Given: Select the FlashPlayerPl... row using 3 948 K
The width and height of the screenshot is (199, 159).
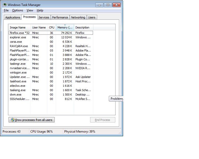Looking at the screenshot, I should tap(51, 50).
